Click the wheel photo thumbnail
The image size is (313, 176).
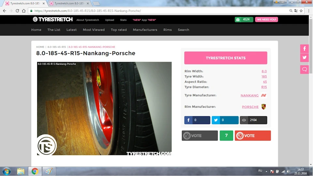(104, 108)
